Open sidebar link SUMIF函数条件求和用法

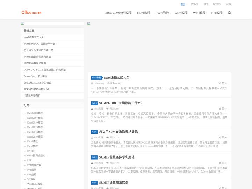(37, 57)
